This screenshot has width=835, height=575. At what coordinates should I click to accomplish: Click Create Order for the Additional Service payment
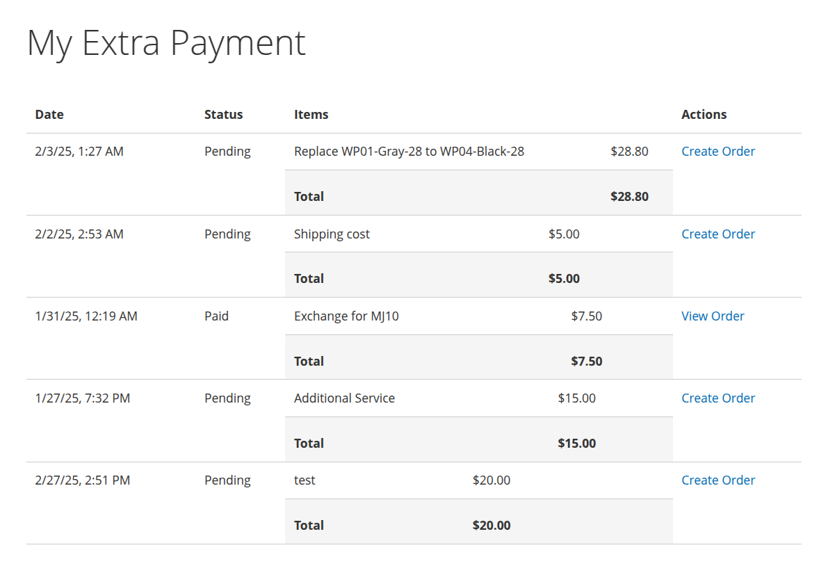[718, 398]
